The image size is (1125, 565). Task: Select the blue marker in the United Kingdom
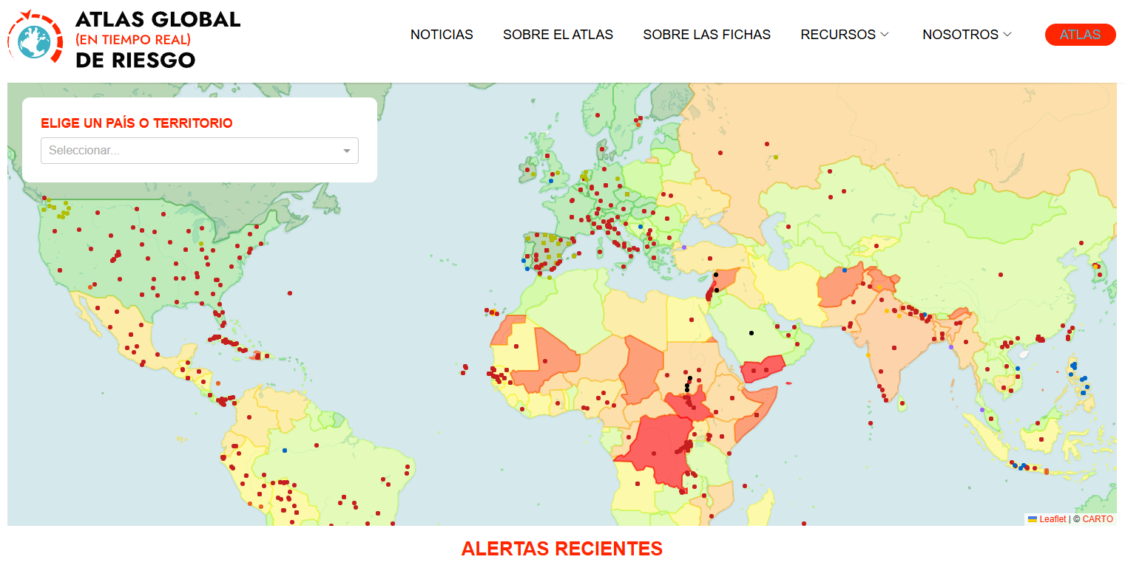551,181
